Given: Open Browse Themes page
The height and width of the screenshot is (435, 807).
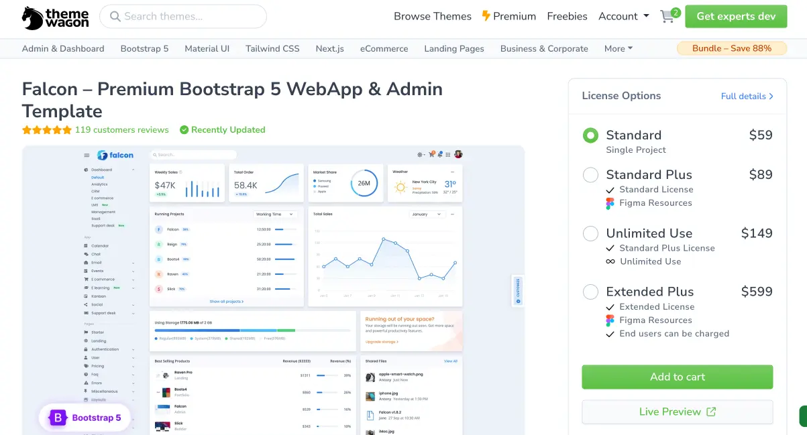Looking at the screenshot, I should point(433,16).
